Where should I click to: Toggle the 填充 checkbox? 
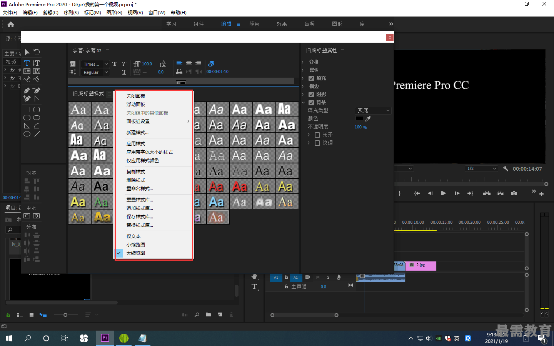click(311, 78)
